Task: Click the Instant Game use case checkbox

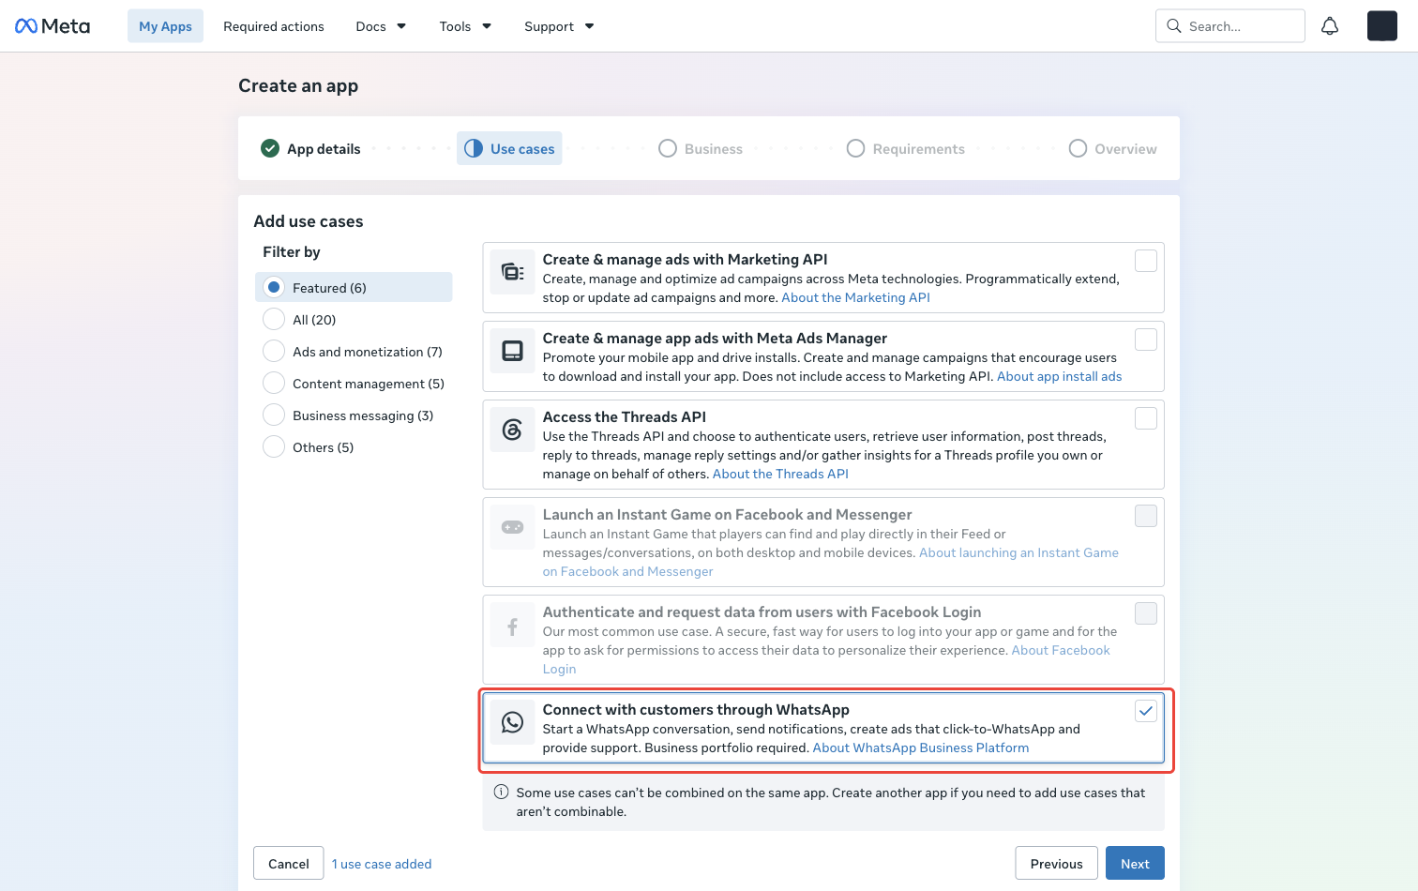Action: pos(1146,516)
